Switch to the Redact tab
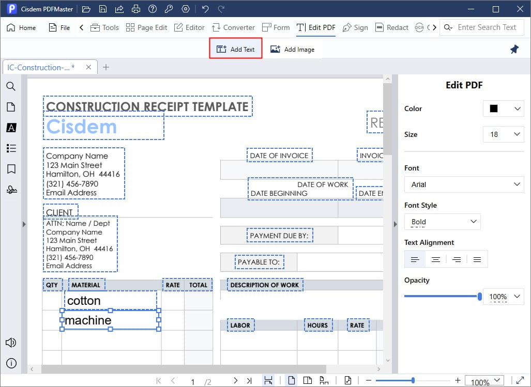 391,27
